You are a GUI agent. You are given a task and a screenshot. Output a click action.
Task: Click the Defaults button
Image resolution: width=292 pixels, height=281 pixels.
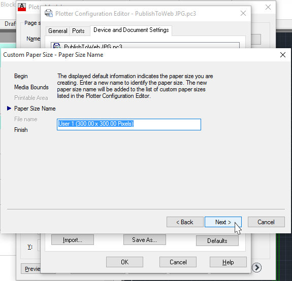coord(217,240)
